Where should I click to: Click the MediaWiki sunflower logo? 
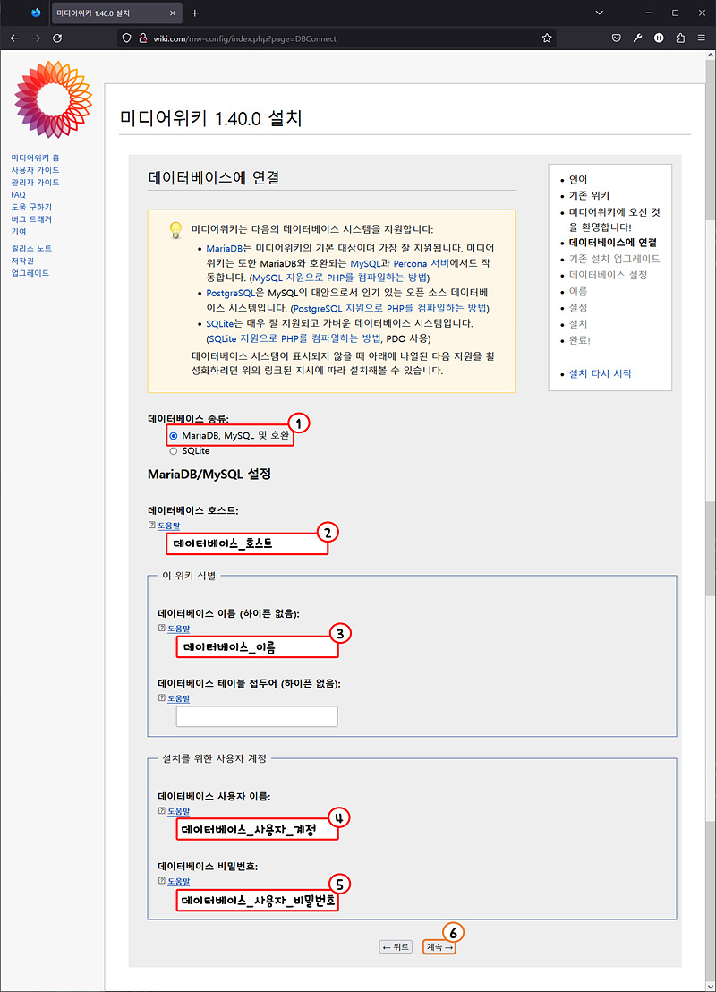pos(53,99)
